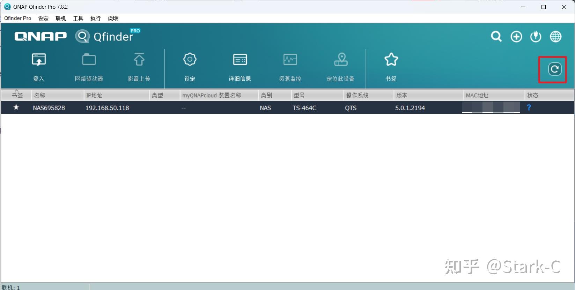Sort by 名称 column header
This screenshot has height=290, width=575.
click(58, 95)
